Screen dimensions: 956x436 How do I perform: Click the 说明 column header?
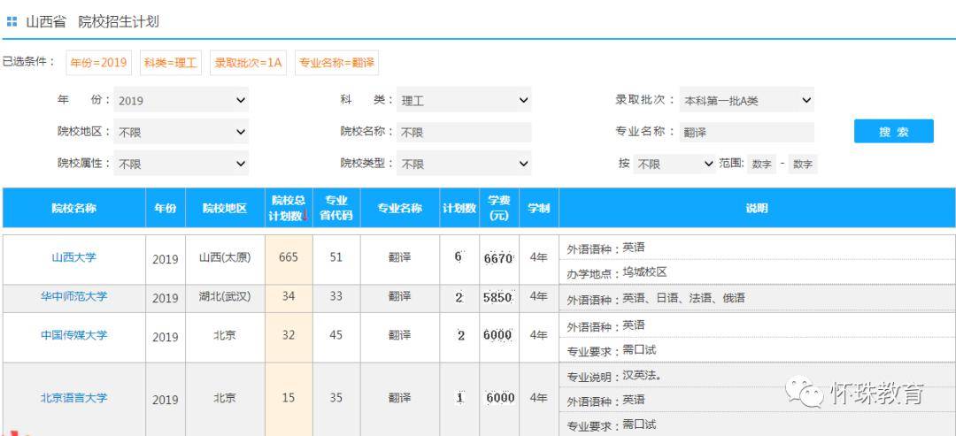click(x=757, y=208)
